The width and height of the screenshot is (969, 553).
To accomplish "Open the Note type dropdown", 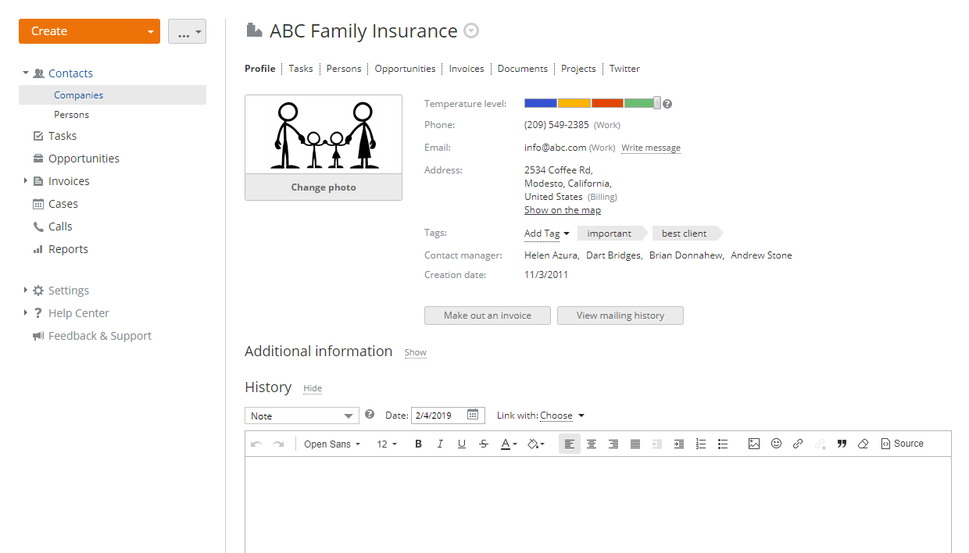I will tap(302, 416).
